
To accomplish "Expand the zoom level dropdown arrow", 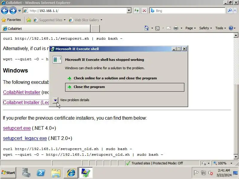I will [231, 163].
